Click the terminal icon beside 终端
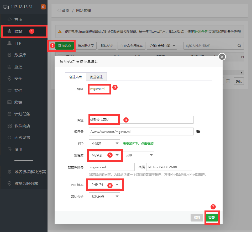 point(9,102)
